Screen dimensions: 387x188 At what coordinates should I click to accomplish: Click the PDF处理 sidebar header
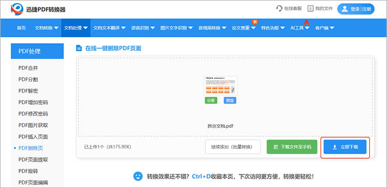[37, 51]
